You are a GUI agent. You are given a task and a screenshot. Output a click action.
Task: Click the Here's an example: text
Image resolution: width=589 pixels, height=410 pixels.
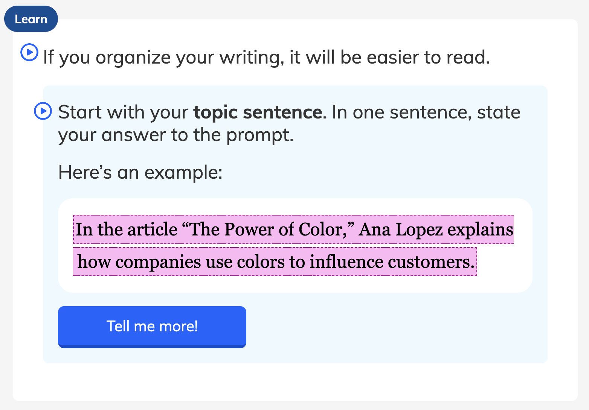[140, 173]
